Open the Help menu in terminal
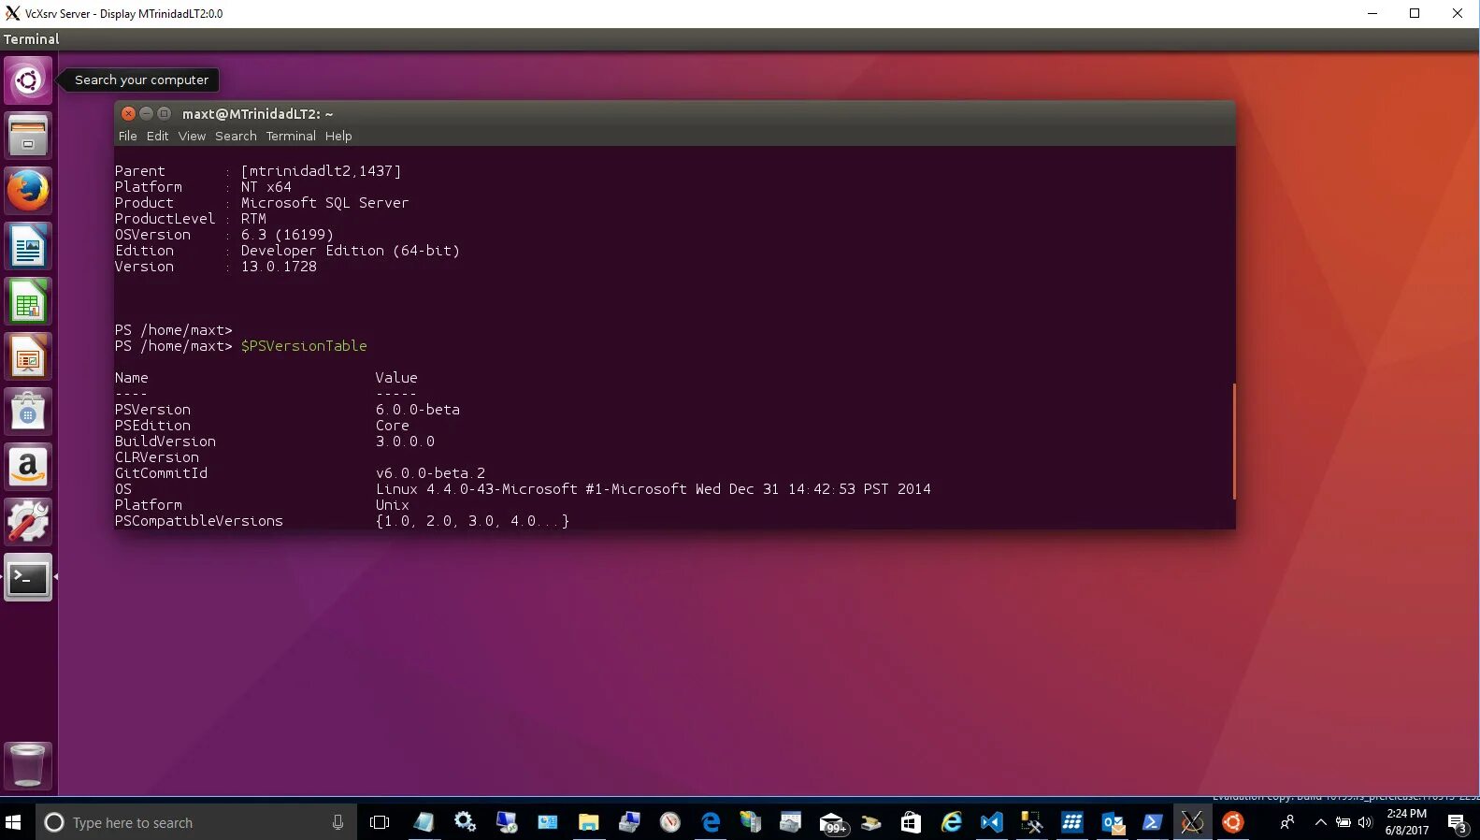The image size is (1480, 840). 338,136
